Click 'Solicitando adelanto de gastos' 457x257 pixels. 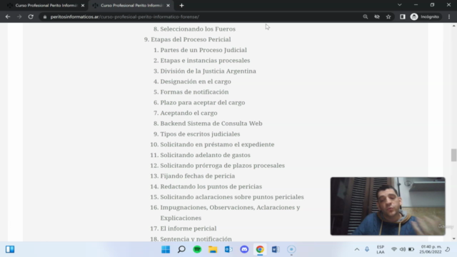tap(205, 155)
